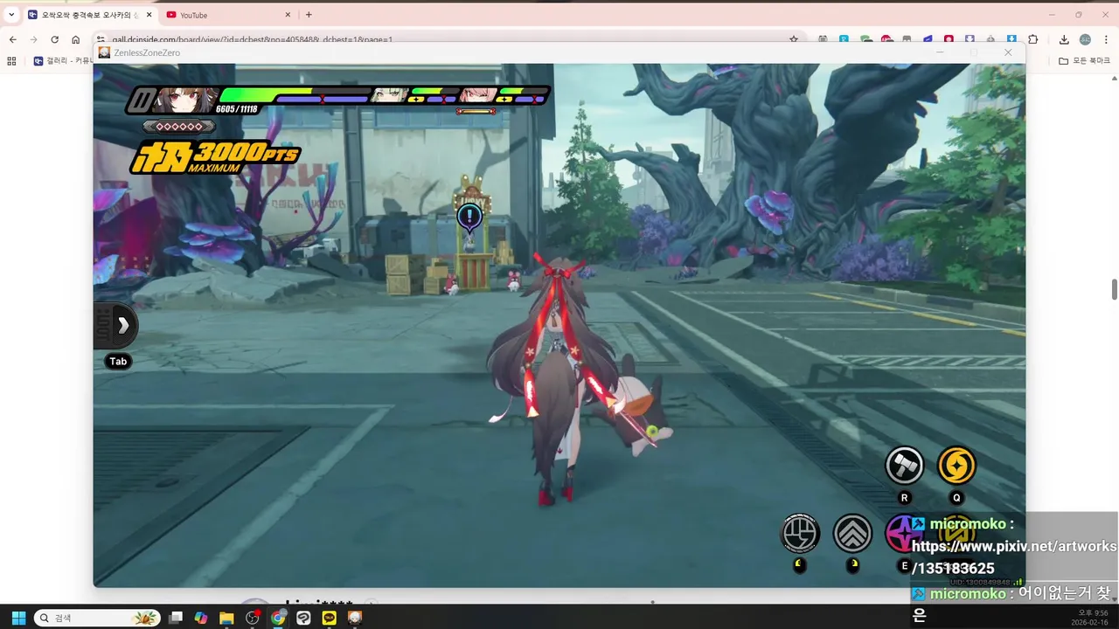Close the YouTube tab
Screen dimensions: 1119x629
tap(288, 15)
